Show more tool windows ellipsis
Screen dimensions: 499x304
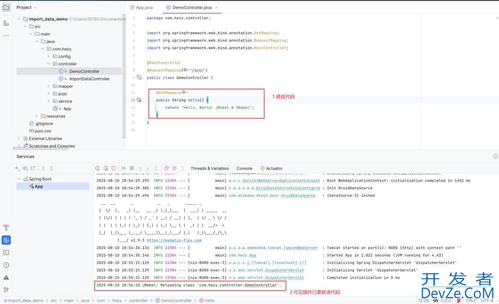(x=6, y=35)
